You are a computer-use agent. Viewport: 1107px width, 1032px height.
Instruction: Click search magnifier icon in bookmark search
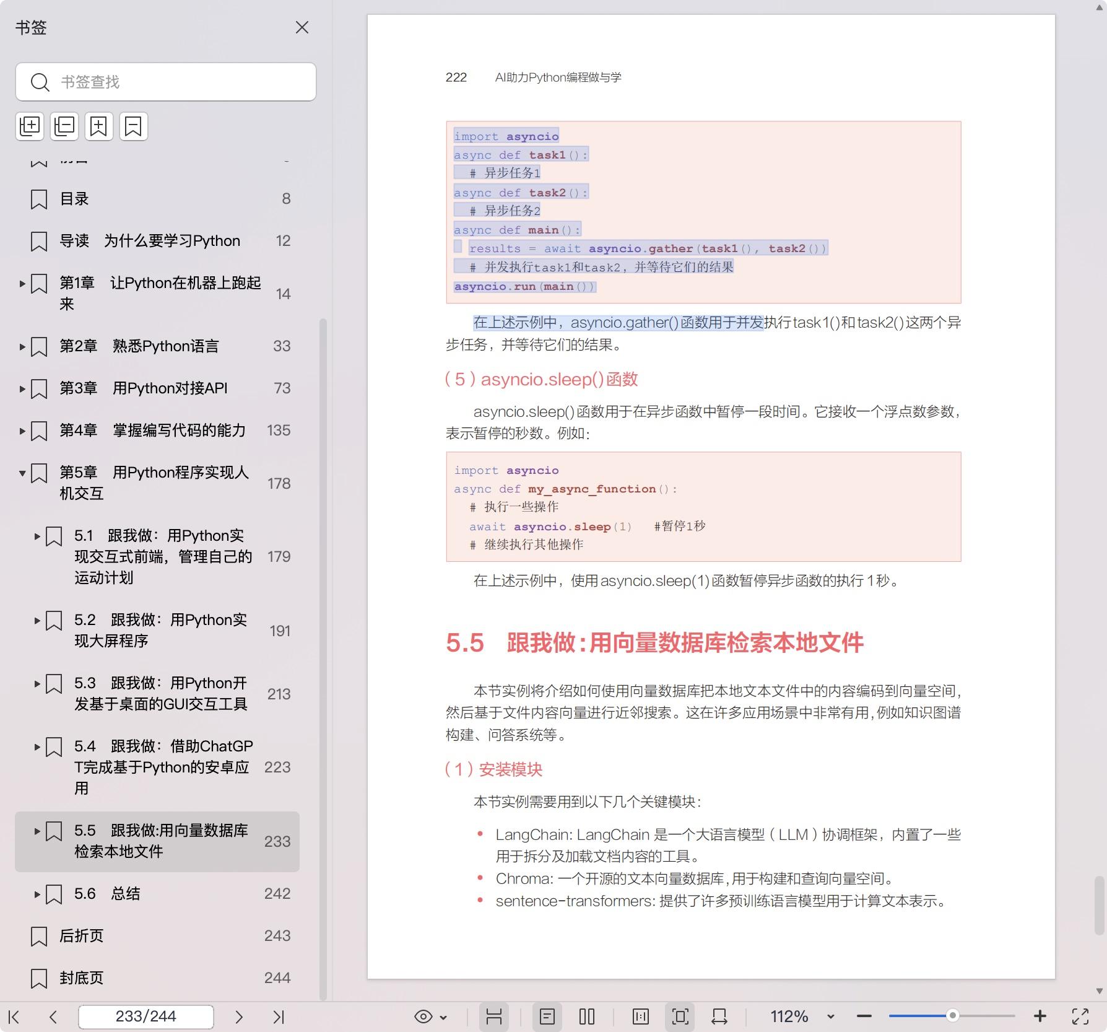40,82
